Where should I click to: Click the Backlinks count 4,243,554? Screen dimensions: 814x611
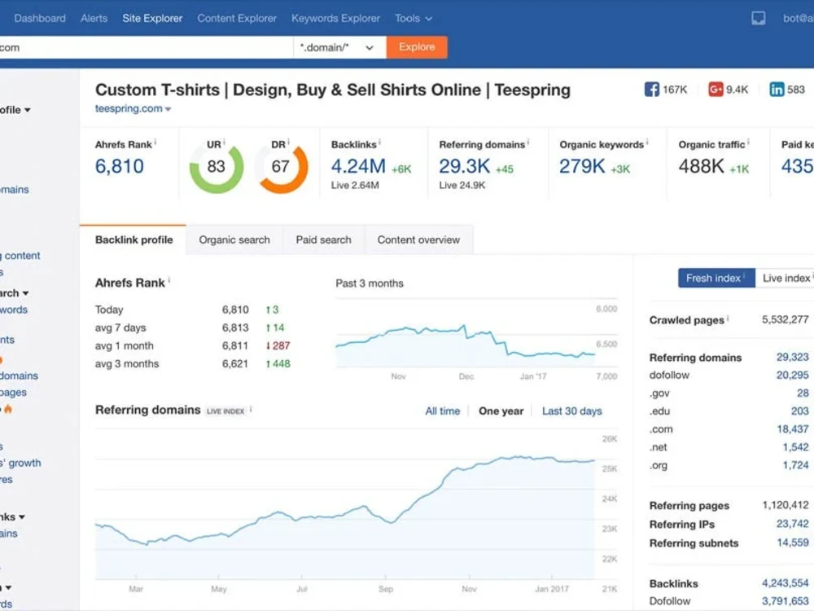point(785,583)
